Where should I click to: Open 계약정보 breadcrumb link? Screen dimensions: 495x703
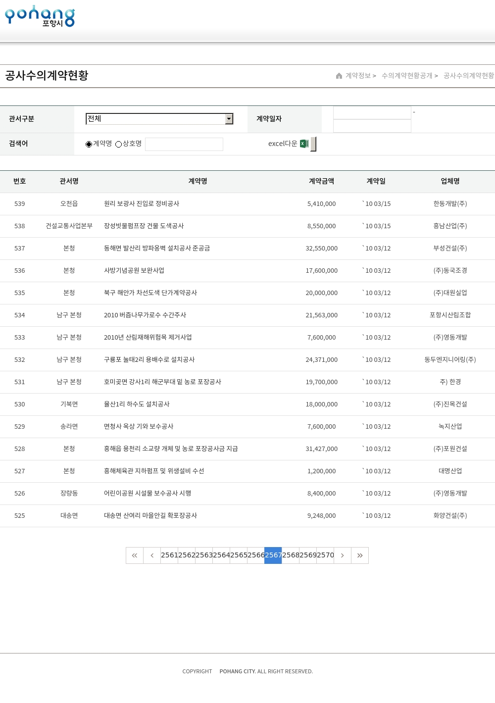(358, 76)
